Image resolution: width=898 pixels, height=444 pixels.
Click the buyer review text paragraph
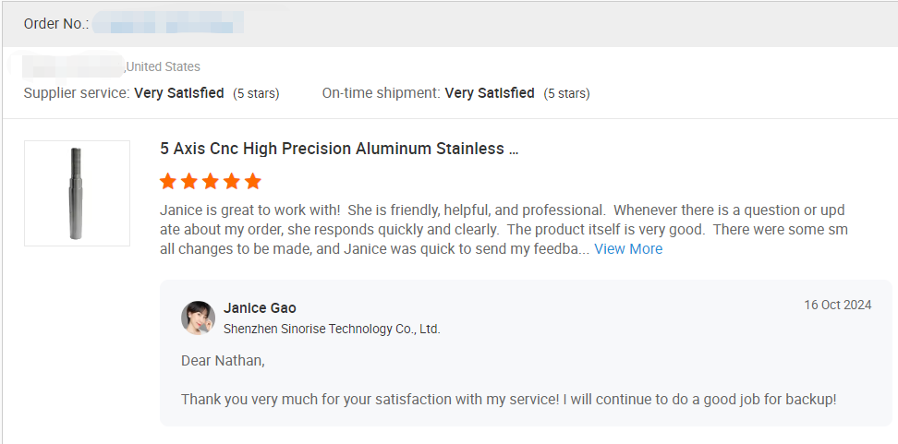pos(504,230)
